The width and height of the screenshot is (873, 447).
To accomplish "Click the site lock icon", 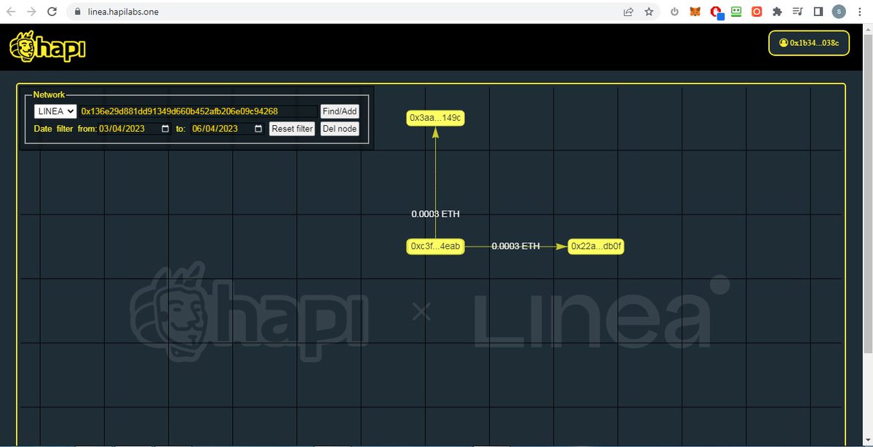I will click(77, 12).
